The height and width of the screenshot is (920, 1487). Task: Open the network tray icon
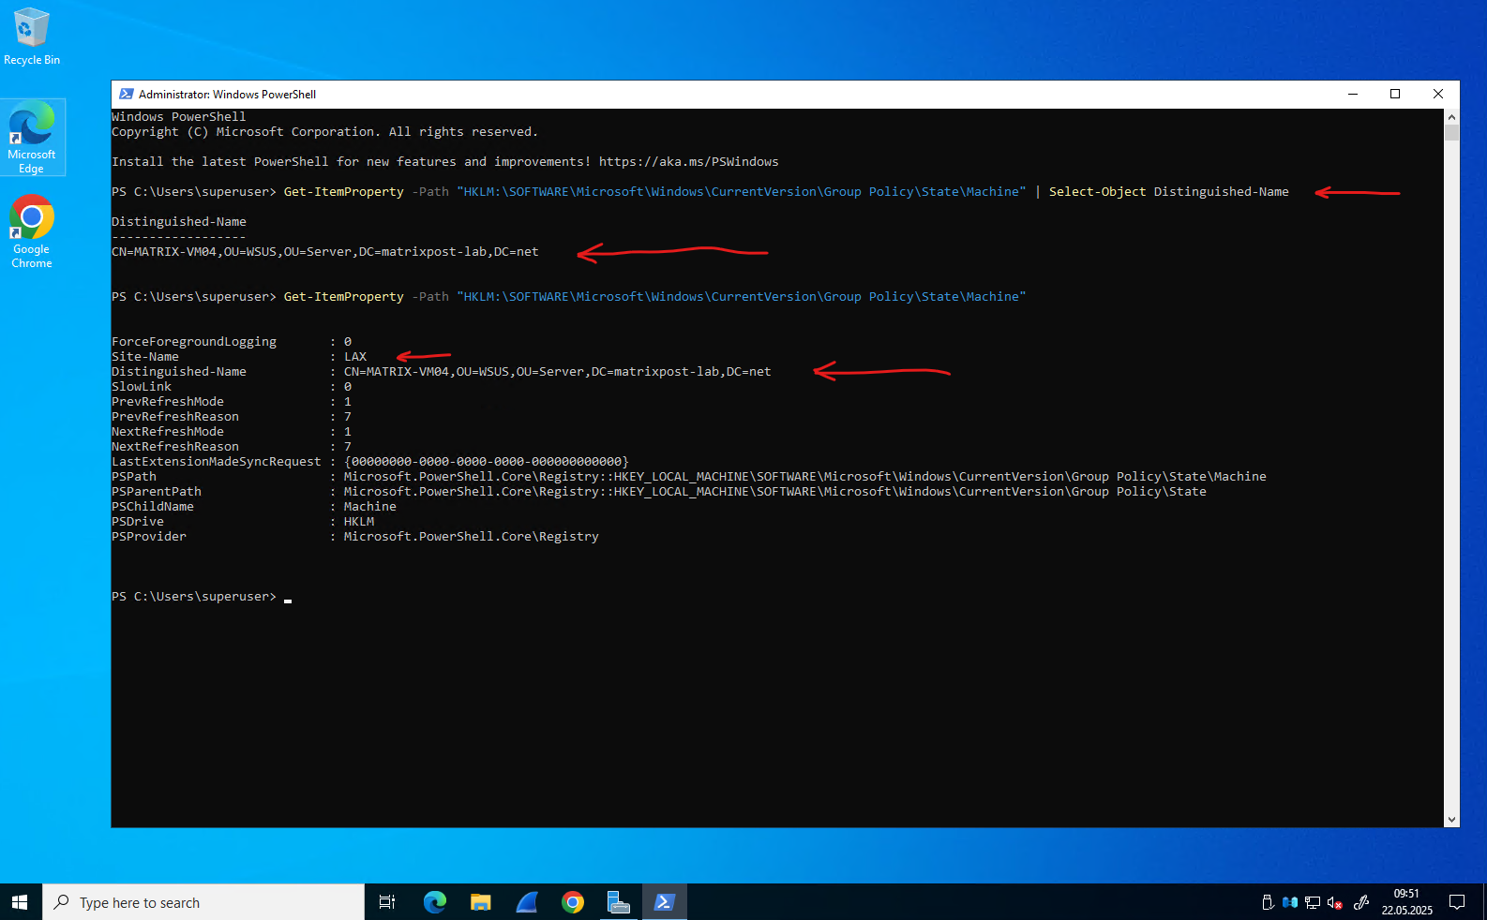[1313, 903]
